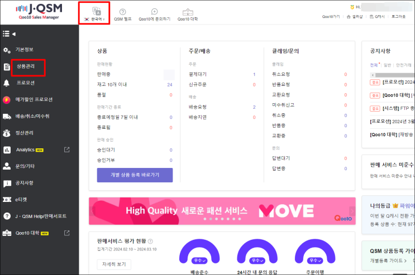Select the 일반 notice tab

[387, 65]
